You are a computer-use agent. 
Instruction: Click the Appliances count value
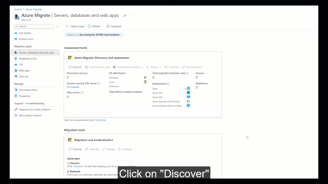tap(196, 87)
